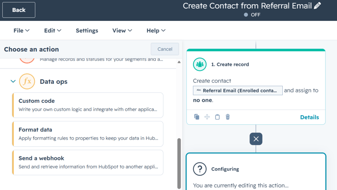Open the Edit menu
The height and width of the screenshot is (190, 337).
(52, 30)
